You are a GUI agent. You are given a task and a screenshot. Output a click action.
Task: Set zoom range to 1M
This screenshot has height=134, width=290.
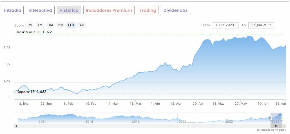(40, 25)
